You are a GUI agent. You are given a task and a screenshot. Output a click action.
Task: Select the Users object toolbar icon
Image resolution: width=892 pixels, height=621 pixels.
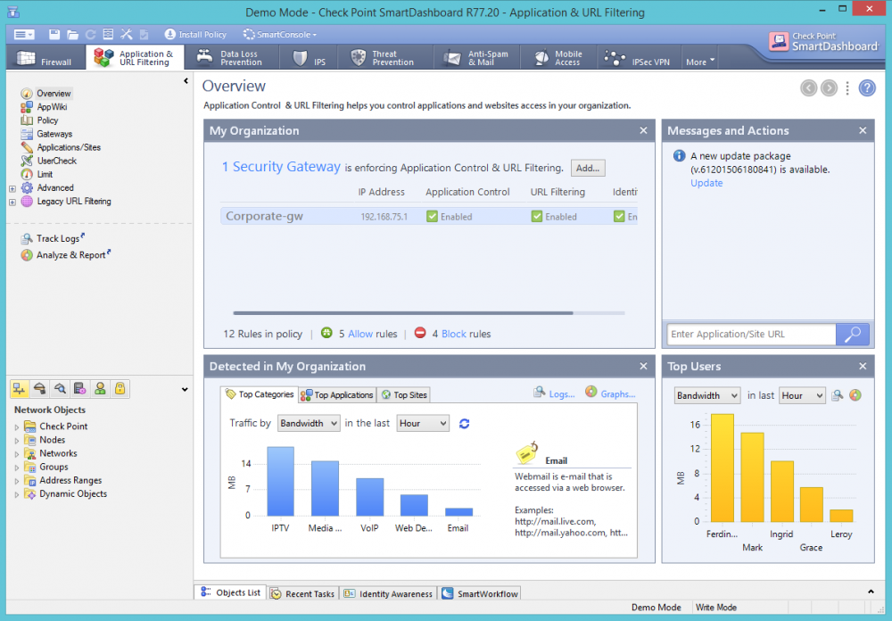point(100,389)
